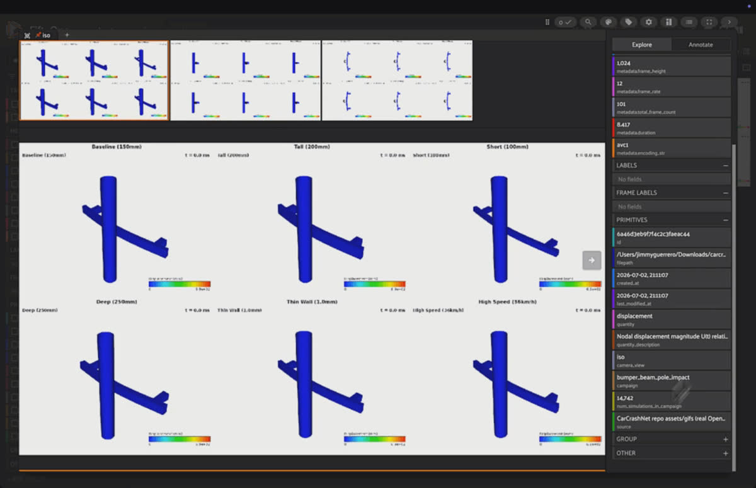Collapse the FRAME LABELS section

726,193
